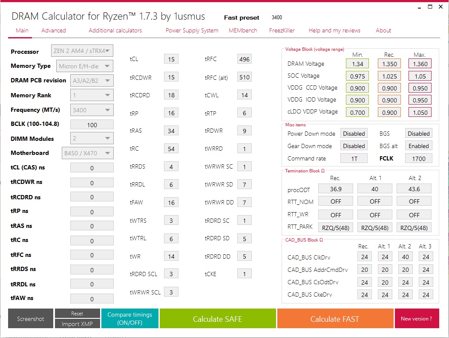
Task: Click DRAM Voltage Min. value 1.34
Action: click(357, 64)
